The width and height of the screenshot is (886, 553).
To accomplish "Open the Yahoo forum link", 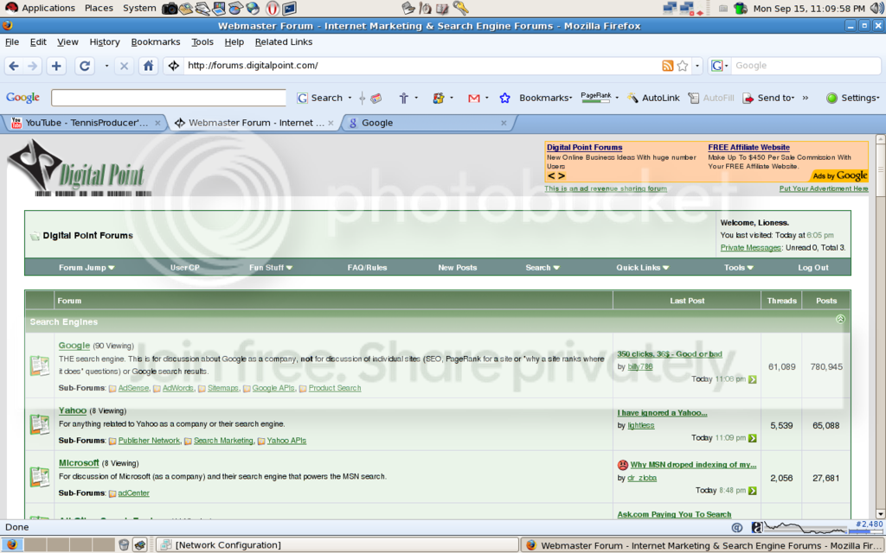I will pyautogui.click(x=73, y=410).
